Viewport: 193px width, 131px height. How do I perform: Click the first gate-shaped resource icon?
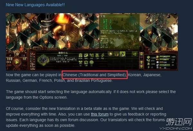80,56
